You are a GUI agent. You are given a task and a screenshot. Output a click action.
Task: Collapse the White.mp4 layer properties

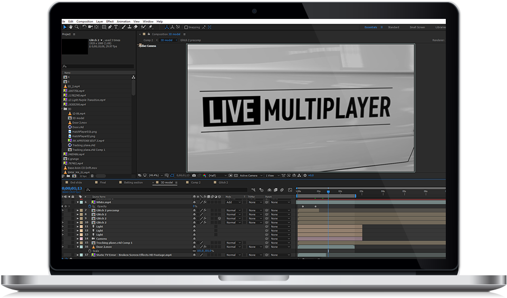pyautogui.click(x=78, y=202)
